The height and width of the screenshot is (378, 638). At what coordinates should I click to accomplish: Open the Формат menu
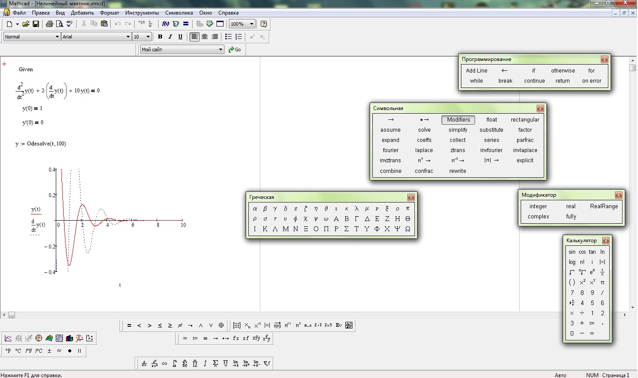(x=109, y=13)
